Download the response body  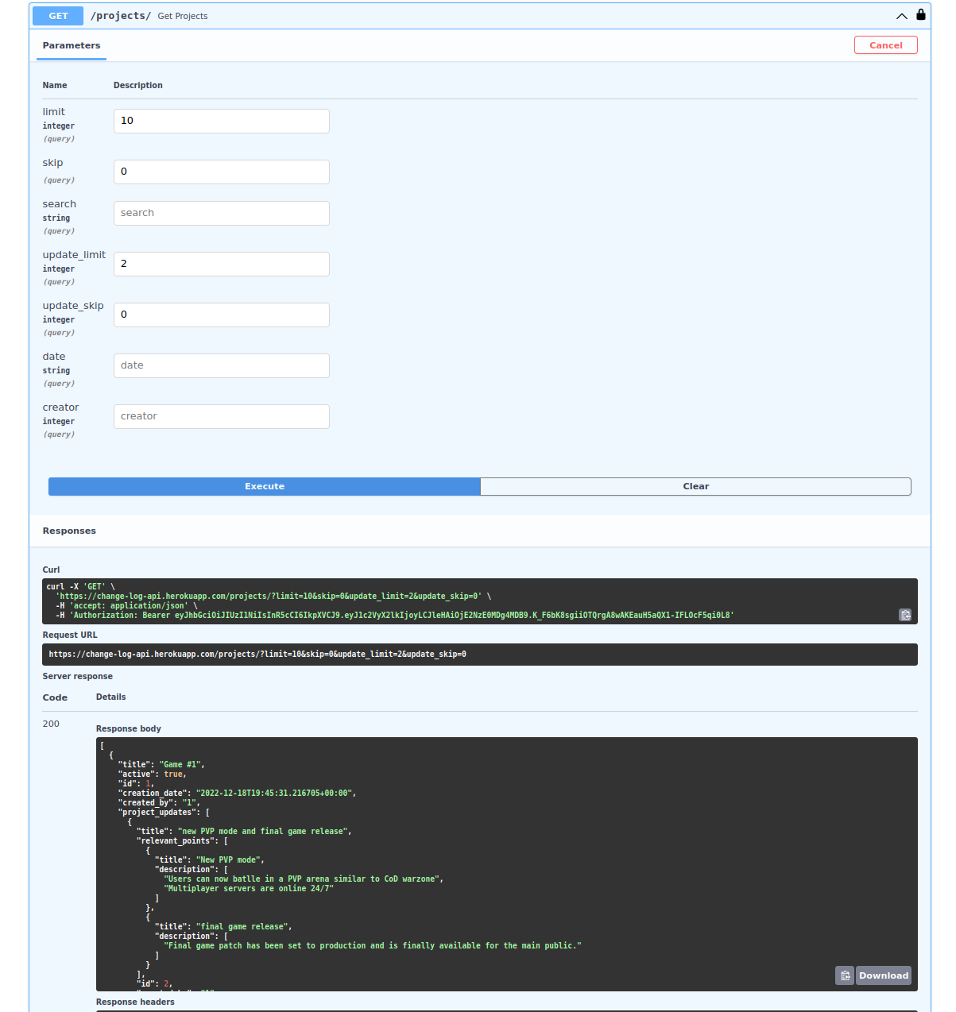(x=884, y=975)
